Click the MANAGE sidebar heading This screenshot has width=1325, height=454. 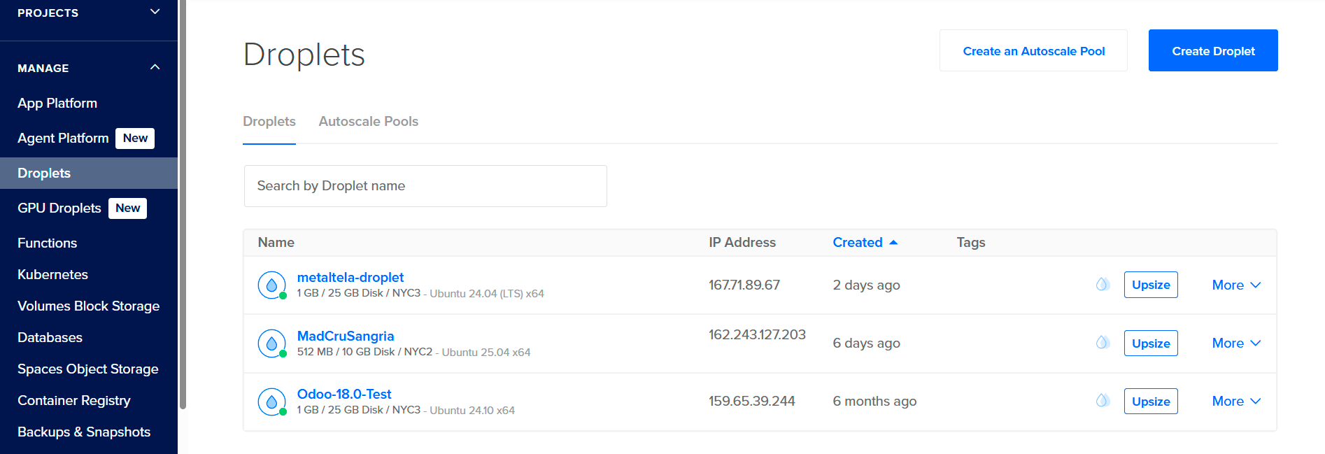tap(43, 68)
